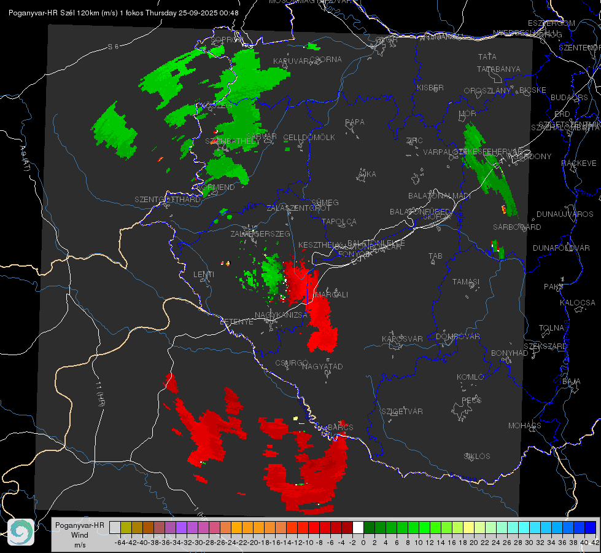Click the 42 legend scale value
This screenshot has height=553, width=601.
[595, 543]
